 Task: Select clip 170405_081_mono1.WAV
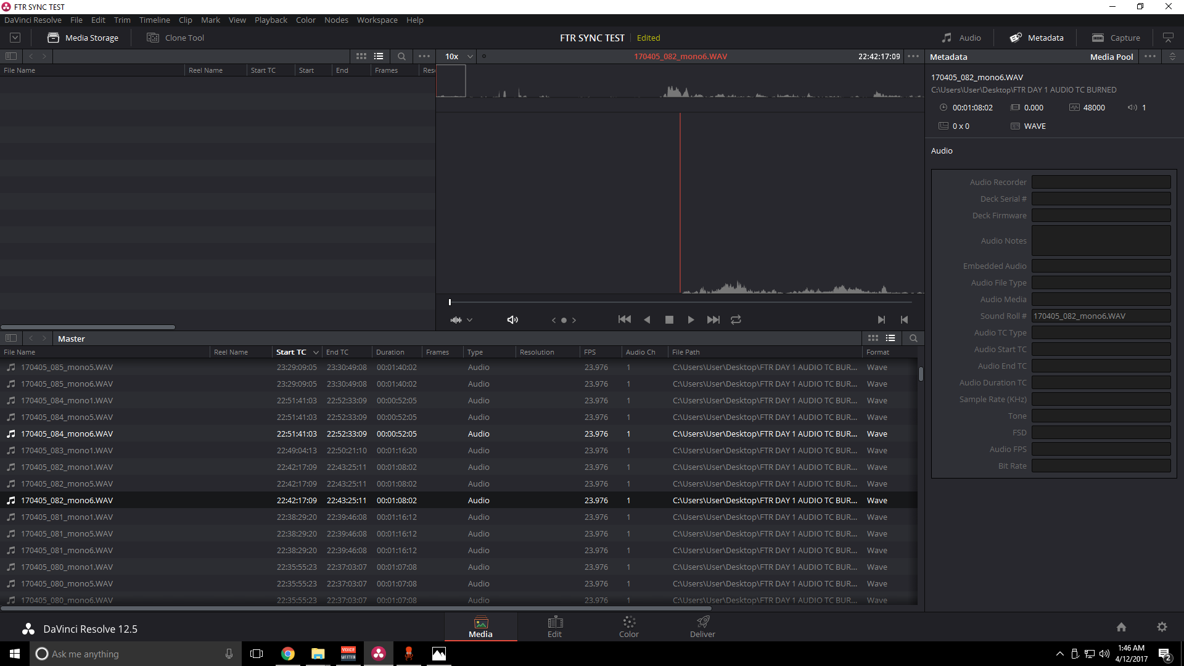coord(458,517)
